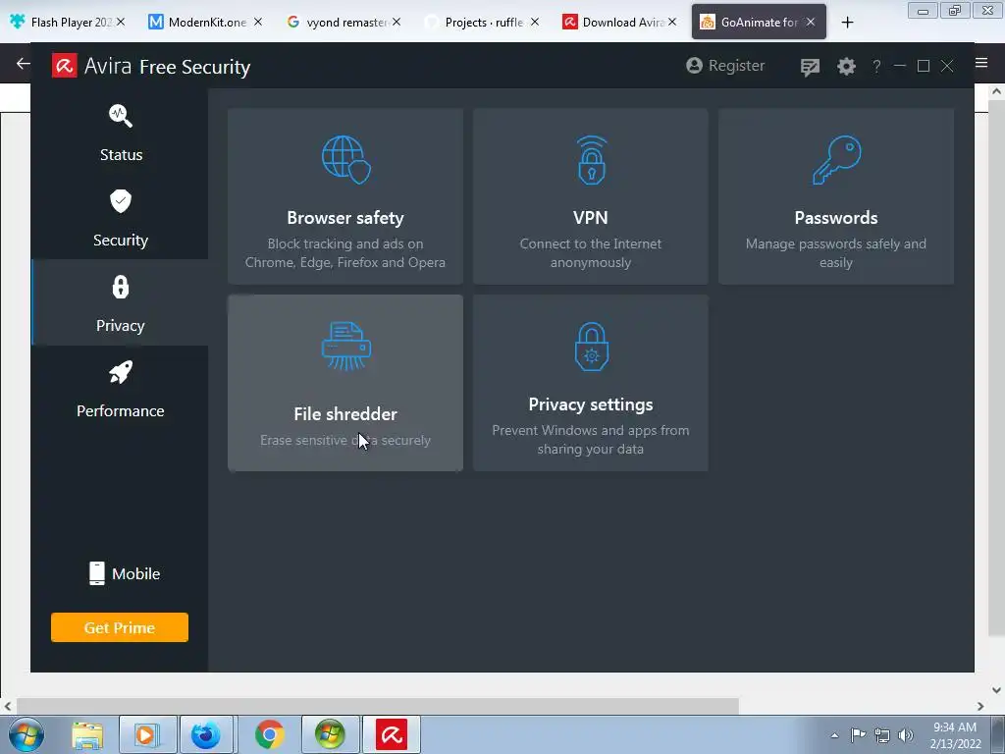Open the volume speaker tray icon
This screenshot has width=1005, height=754.
(x=905, y=735)
